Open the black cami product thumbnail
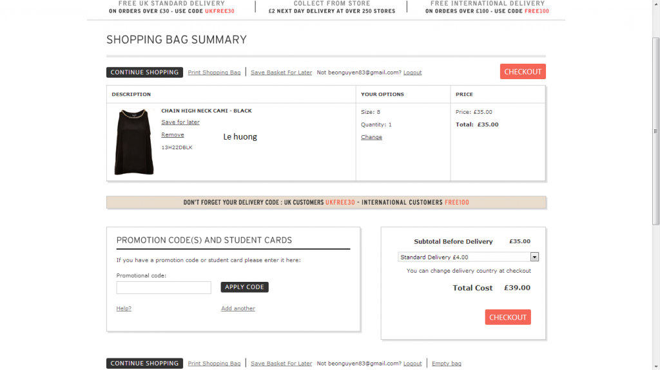 pyautogui.click(x=134, y=142)
